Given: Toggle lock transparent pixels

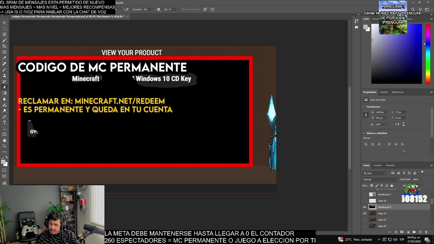Looking at the screenshot, I should point(372,185).
